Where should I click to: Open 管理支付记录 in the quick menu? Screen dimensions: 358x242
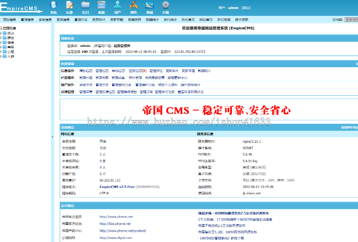(x=165, y=92)
